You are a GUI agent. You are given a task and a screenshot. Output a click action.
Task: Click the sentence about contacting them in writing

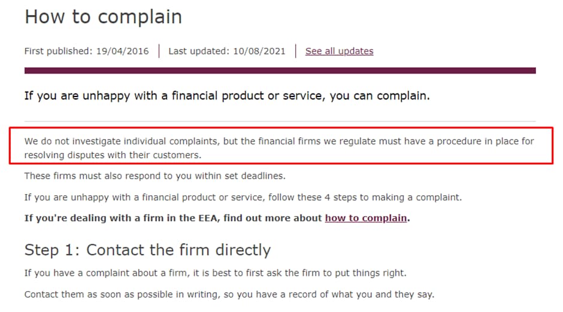tap(229, 295)
